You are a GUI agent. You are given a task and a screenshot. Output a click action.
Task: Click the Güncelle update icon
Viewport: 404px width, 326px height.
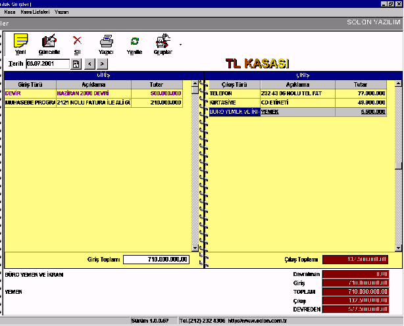[49, 41]
